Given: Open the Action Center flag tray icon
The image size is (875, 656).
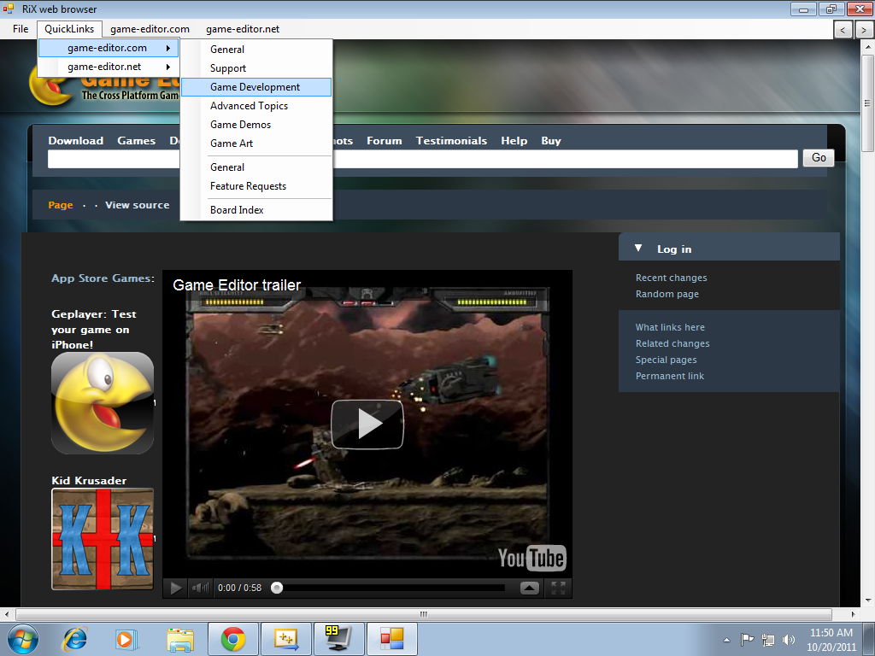Looking at the screenshot, I should click(x=747, y=639).
